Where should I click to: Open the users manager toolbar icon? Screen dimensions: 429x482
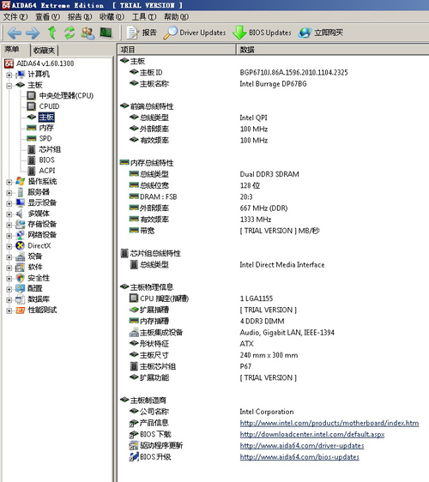pyautogui.click(x=88, y=33)
